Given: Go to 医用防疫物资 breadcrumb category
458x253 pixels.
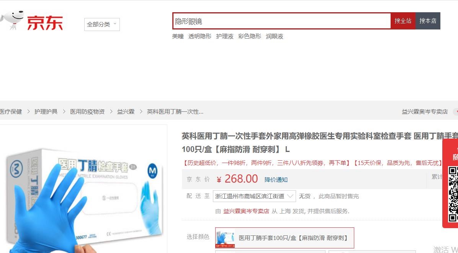Looking at the screenshot, I should pos(87,111).
